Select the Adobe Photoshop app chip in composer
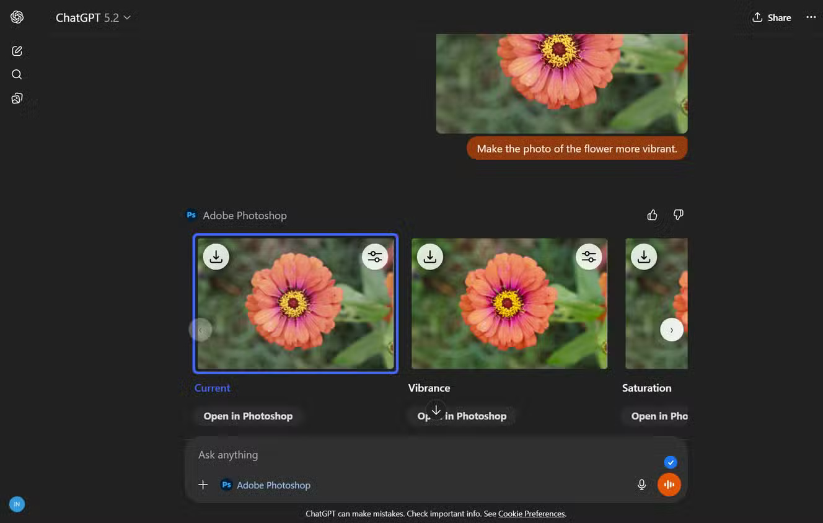This screenshot has width=823, height=523. tap(266, 485)
